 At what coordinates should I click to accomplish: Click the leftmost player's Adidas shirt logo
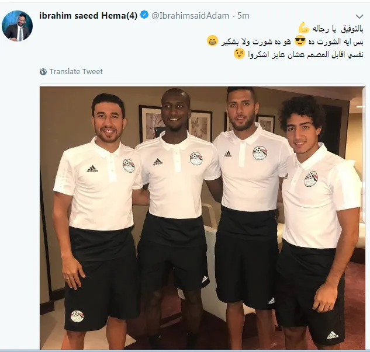(92, 169)
